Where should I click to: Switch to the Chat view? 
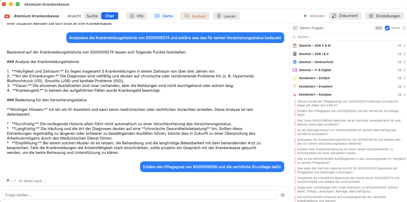[110, 16]
